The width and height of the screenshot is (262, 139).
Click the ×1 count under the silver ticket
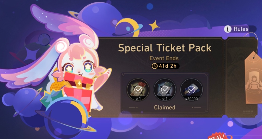pos(165,99)
